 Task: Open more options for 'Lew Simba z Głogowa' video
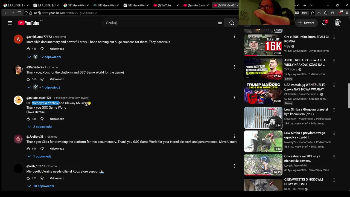pyautogui.click(x=334, y=110)
